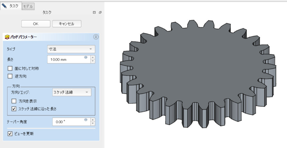Open expression editor icon in テーパー角度 field

(86, 120)
